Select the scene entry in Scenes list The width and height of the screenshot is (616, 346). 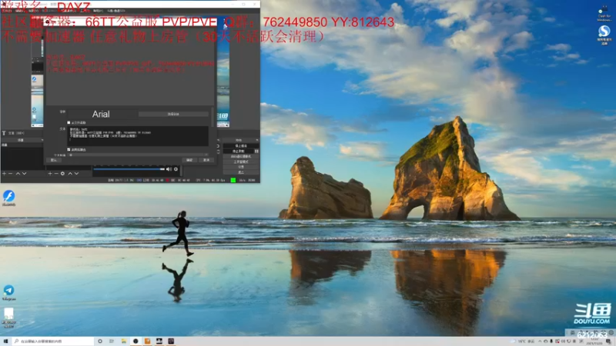(22, 145)
